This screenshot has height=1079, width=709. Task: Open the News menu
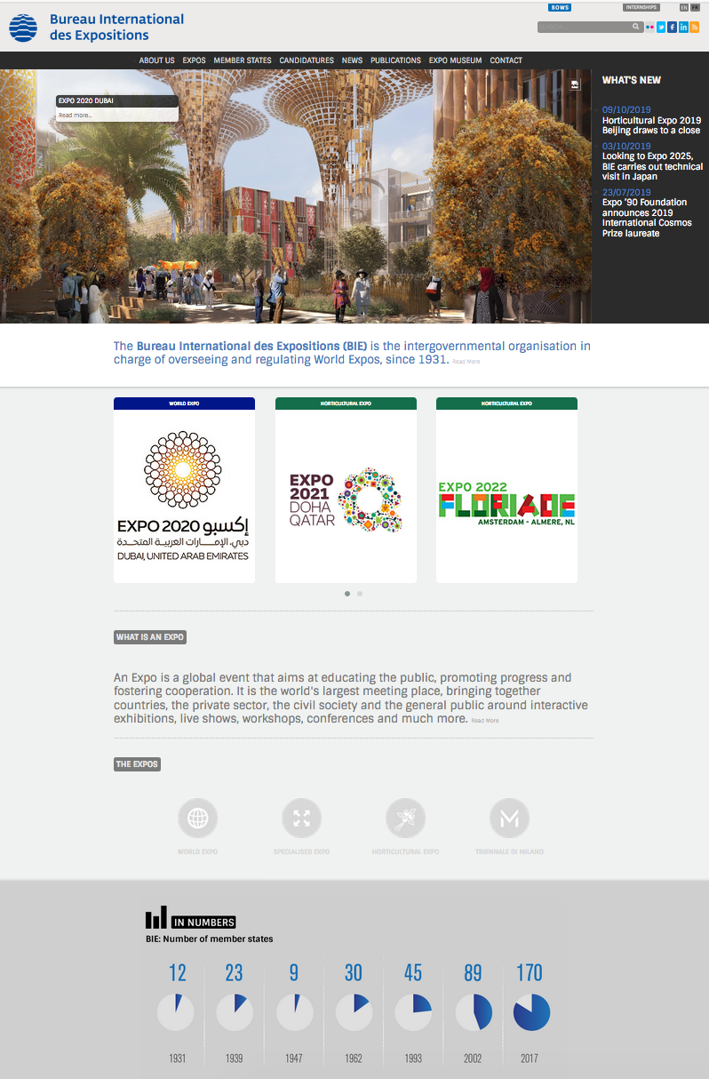(x=352, y=60)
